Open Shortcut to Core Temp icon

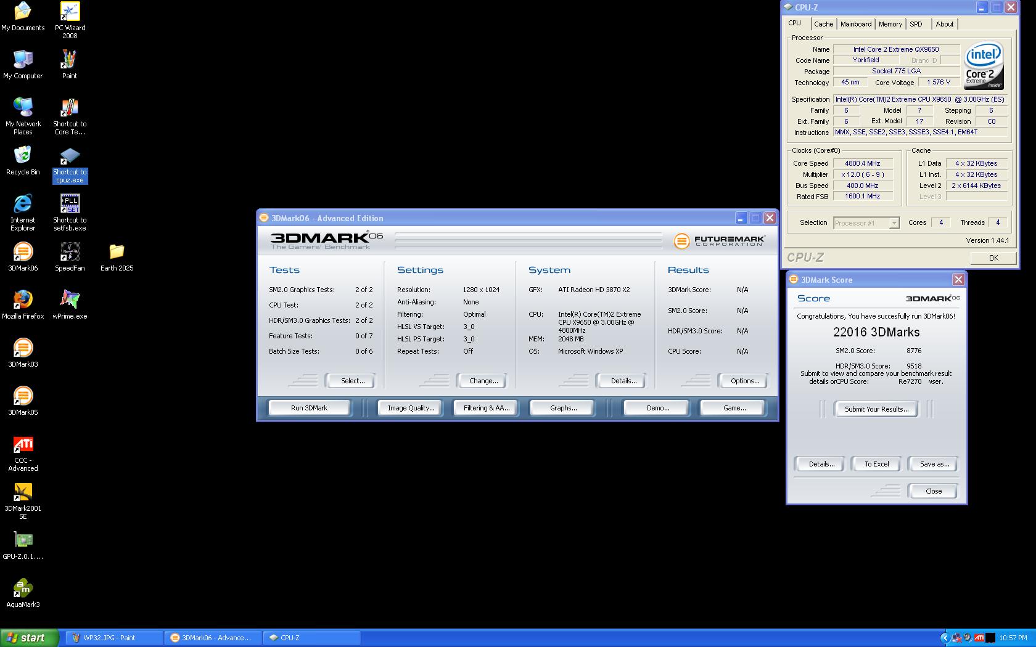click(x=70, y=116)
